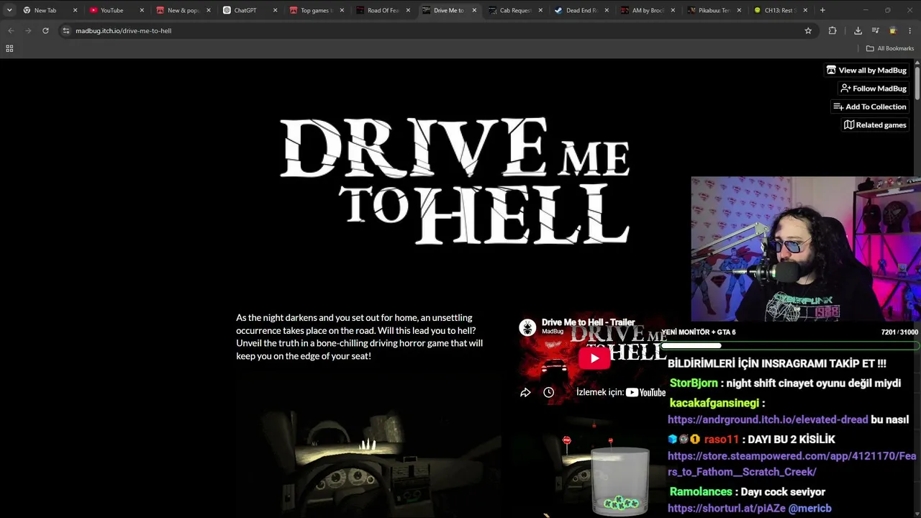
Task: Focus the address bar showing madbug.itch.io/drive-me-to-hell
Action: point(432,31)
